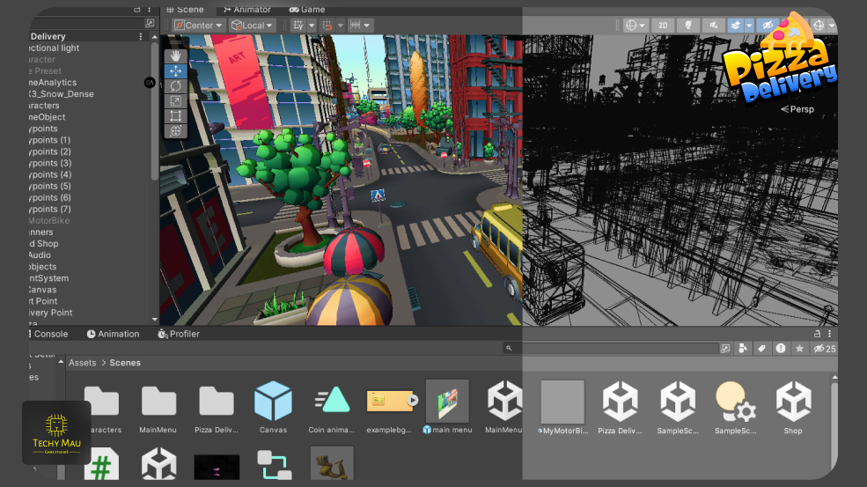Select the Scale tool in scene overlay
Viewport: 867px width, 487px height.
click(x=176, y=100)
